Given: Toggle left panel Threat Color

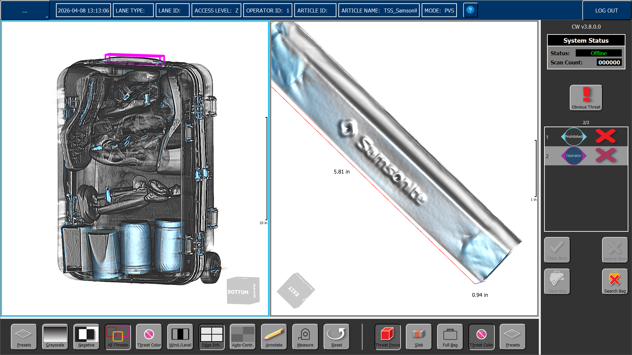Looking at the screenshot, I should pos(149,337).
